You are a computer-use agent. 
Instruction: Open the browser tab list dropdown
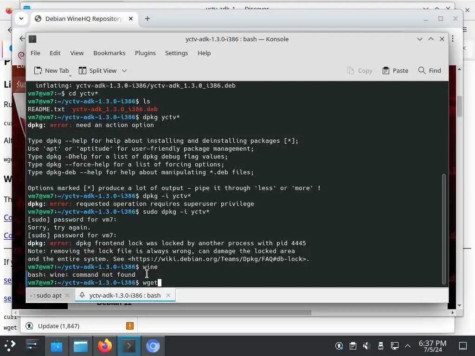[x=21, y=19]
